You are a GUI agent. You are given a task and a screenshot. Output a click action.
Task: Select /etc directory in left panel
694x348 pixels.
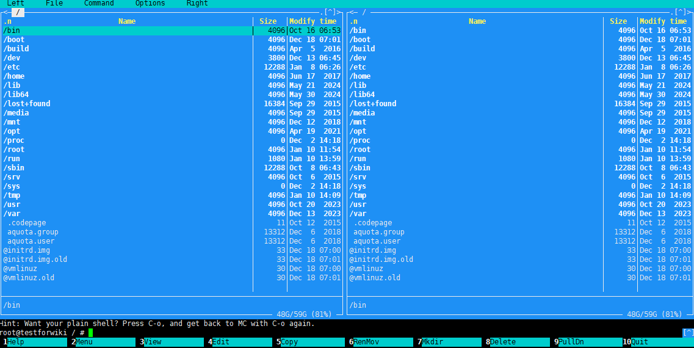tap(172, 67)
